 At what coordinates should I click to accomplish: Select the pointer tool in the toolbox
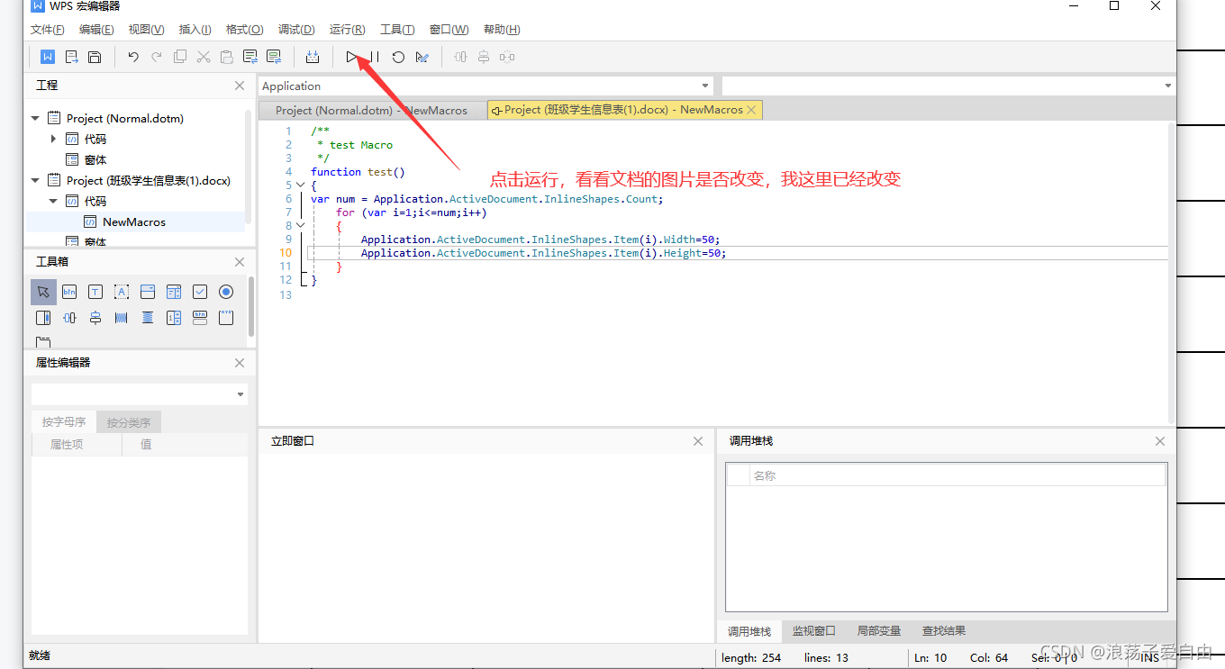(x=43, y=292)
